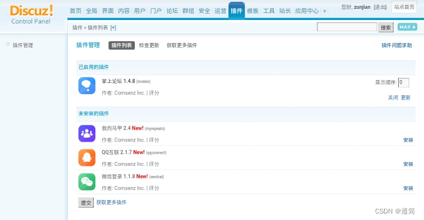Rate QQ互联 via its 评分 link
This screenshot has height=220, width=424.
pos(154,164)
